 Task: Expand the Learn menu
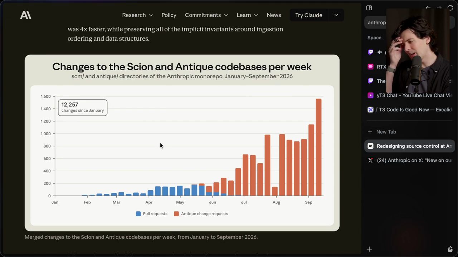[247, 15]
